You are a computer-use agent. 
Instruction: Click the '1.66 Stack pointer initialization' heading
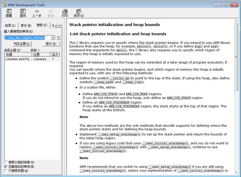(118, 34)
